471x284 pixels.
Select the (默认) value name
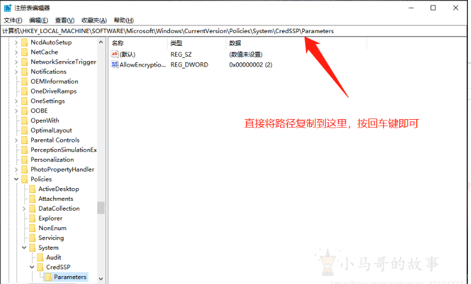coord(128,54)
